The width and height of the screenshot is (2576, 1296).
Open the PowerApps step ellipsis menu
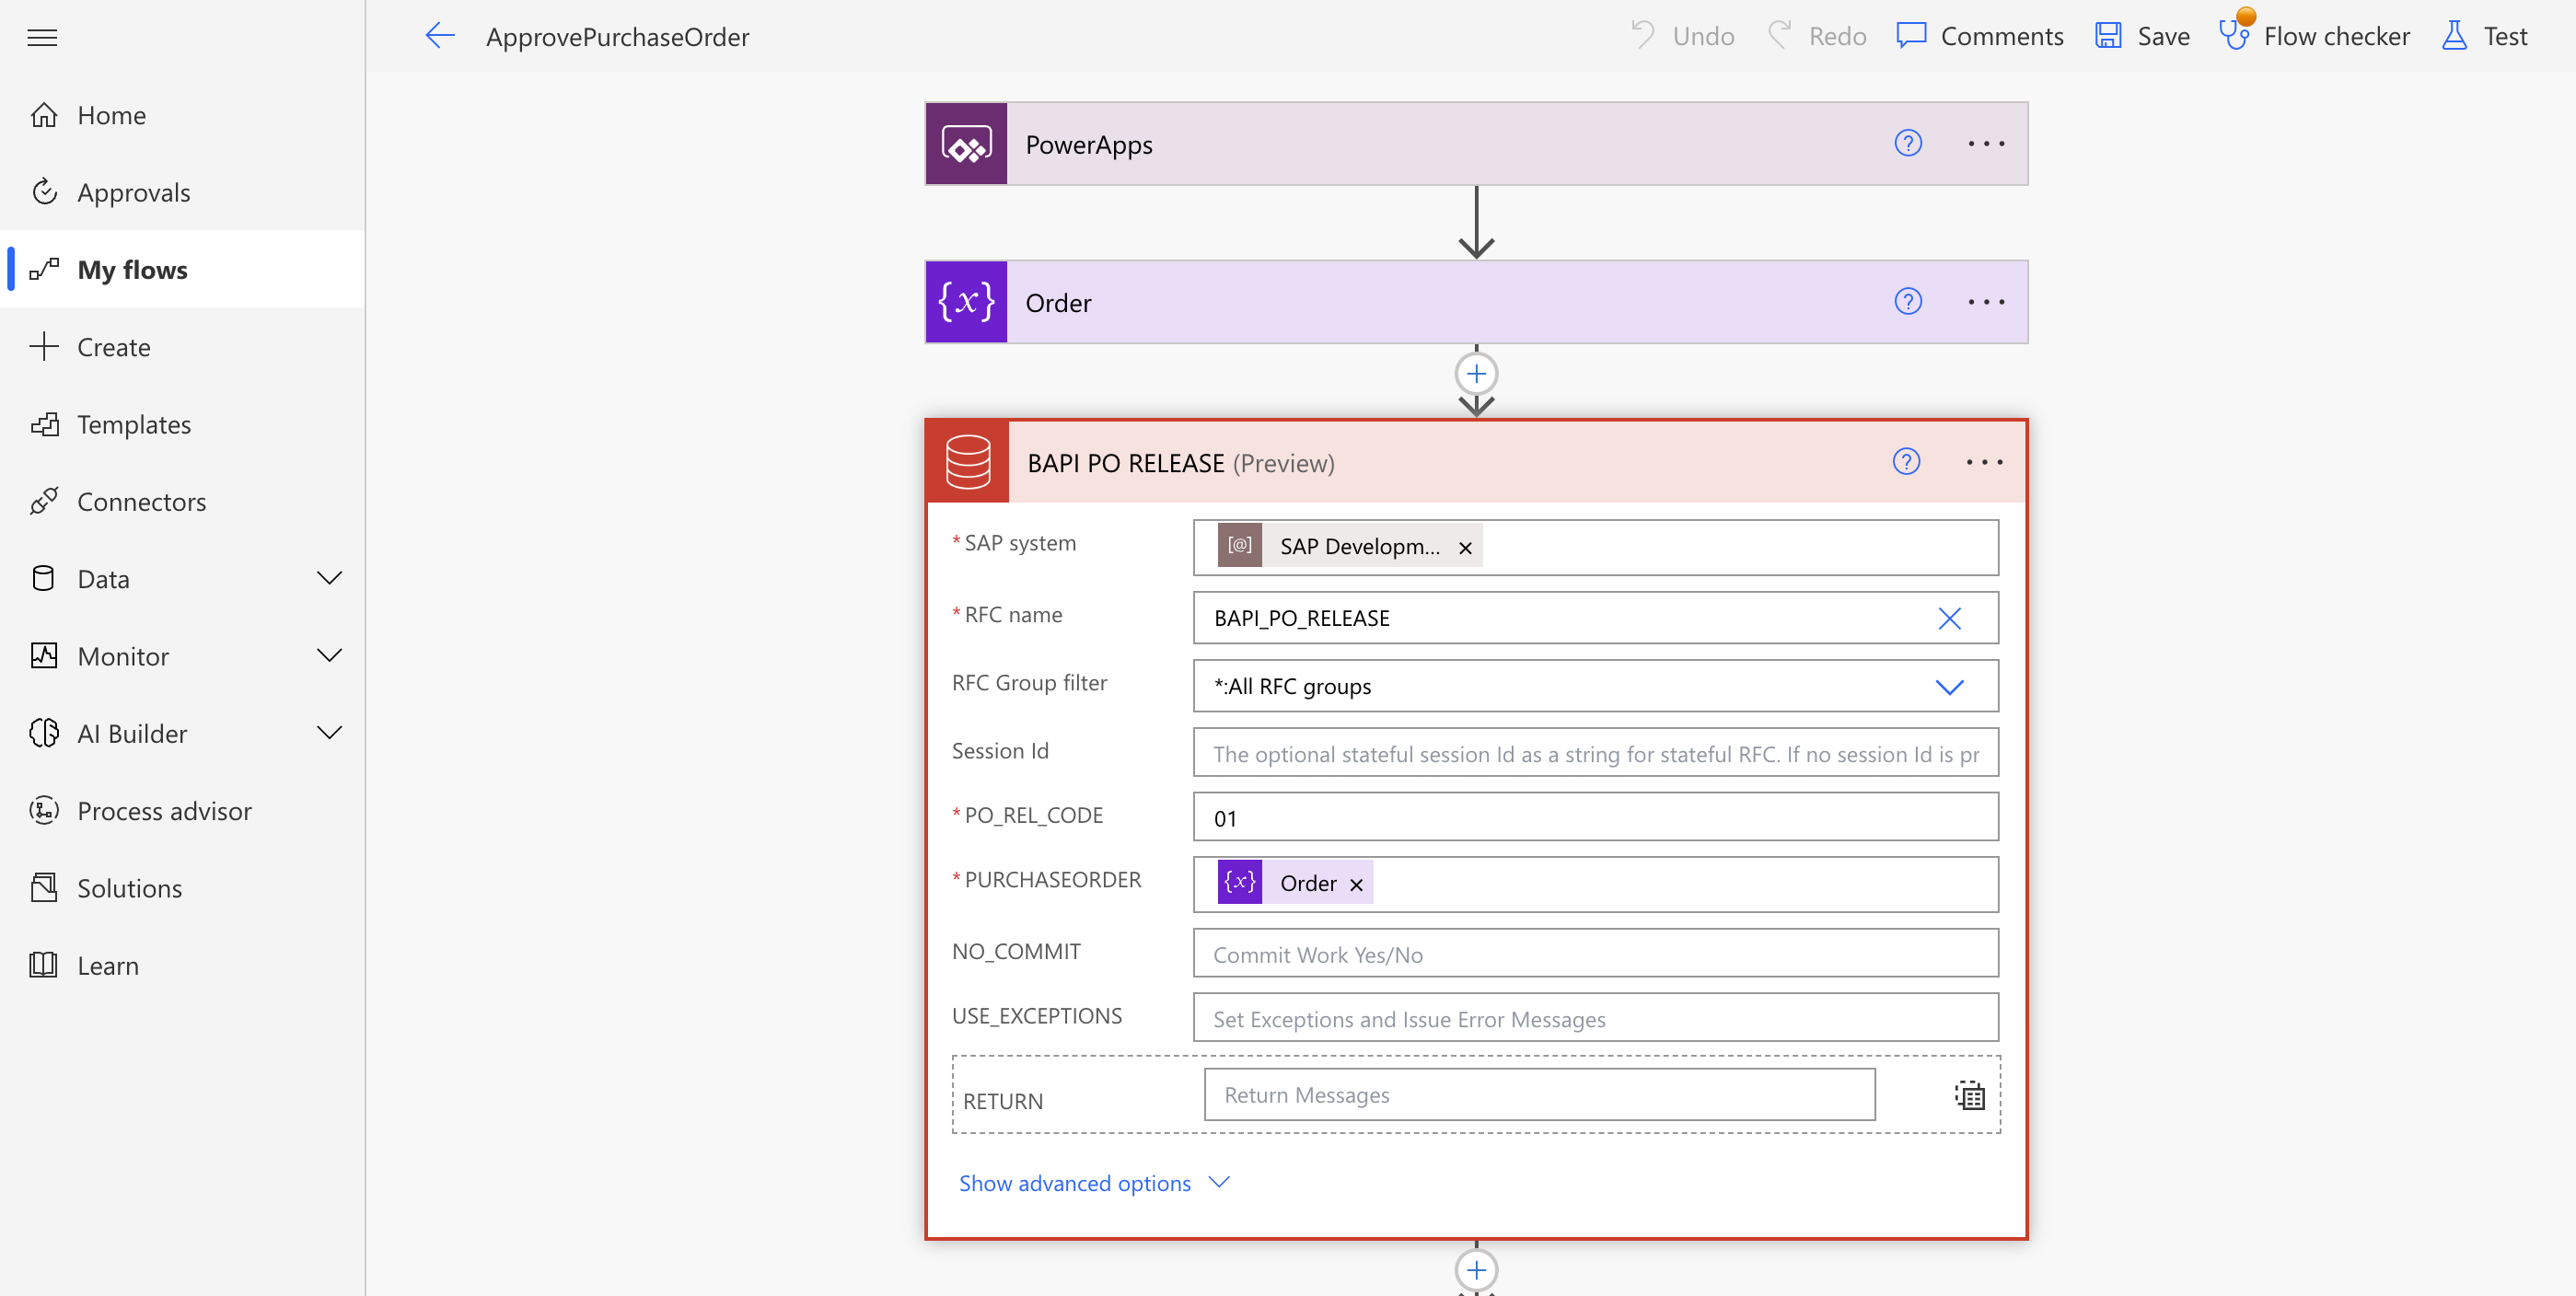(x=1985, y=144)
